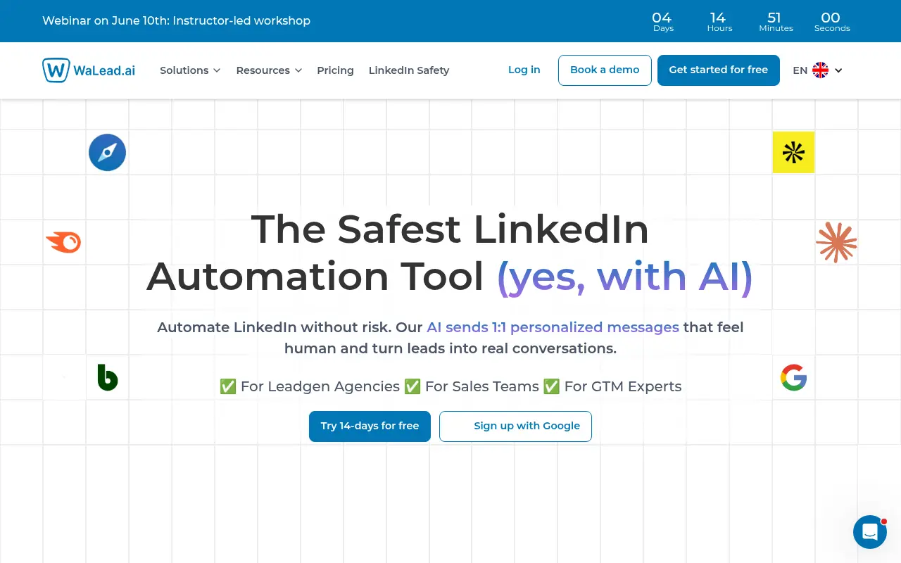This screenshot has height=563, width=901.
Task: Click Sign up with Google
Action: (515, 426)
